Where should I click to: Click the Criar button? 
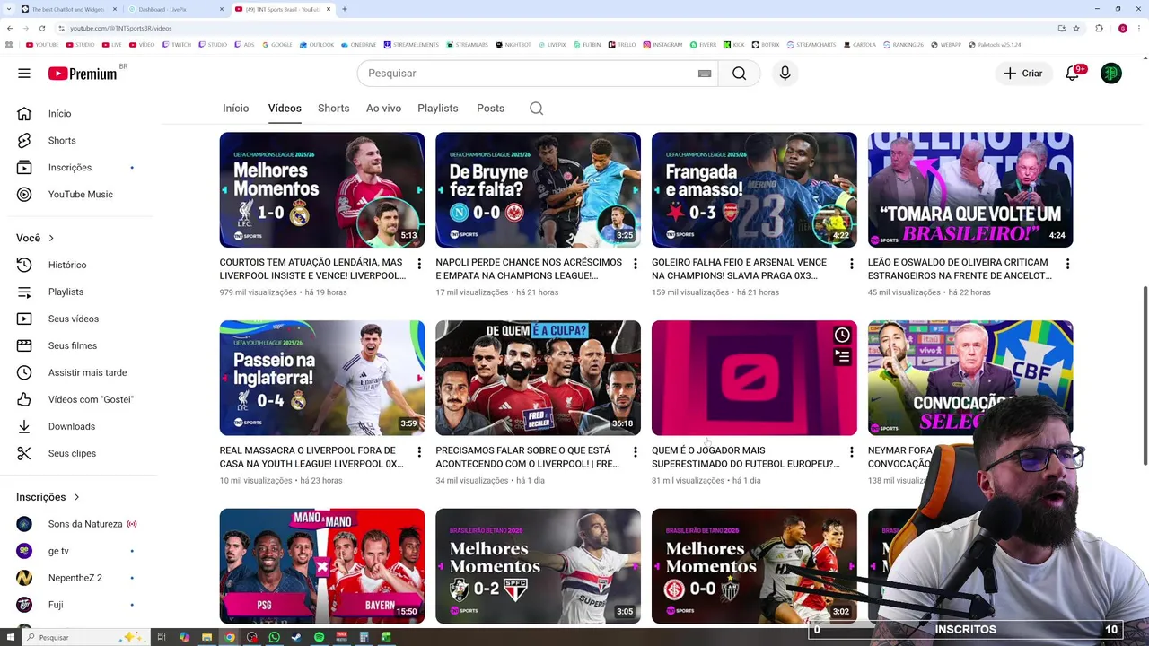click(1023, 74)
